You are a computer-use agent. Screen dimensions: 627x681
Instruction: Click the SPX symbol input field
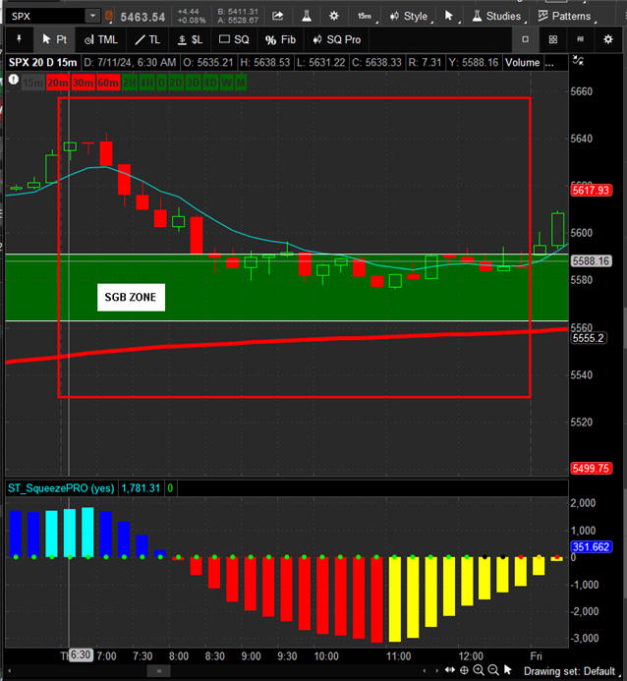pos(46,17)
